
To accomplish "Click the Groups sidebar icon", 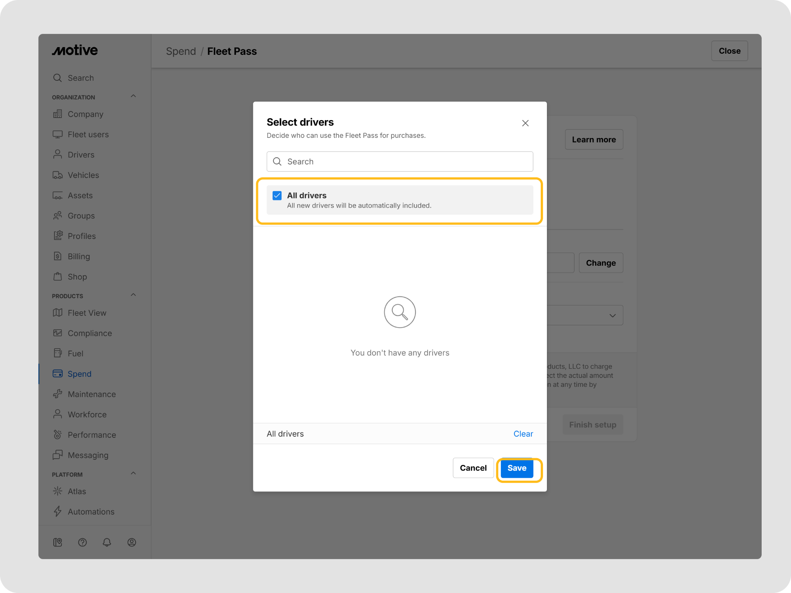I will pos(58,216).
